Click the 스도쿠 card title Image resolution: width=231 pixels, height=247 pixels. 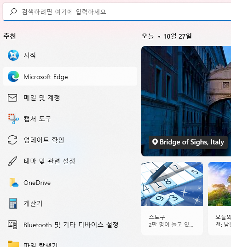(157, 217)
